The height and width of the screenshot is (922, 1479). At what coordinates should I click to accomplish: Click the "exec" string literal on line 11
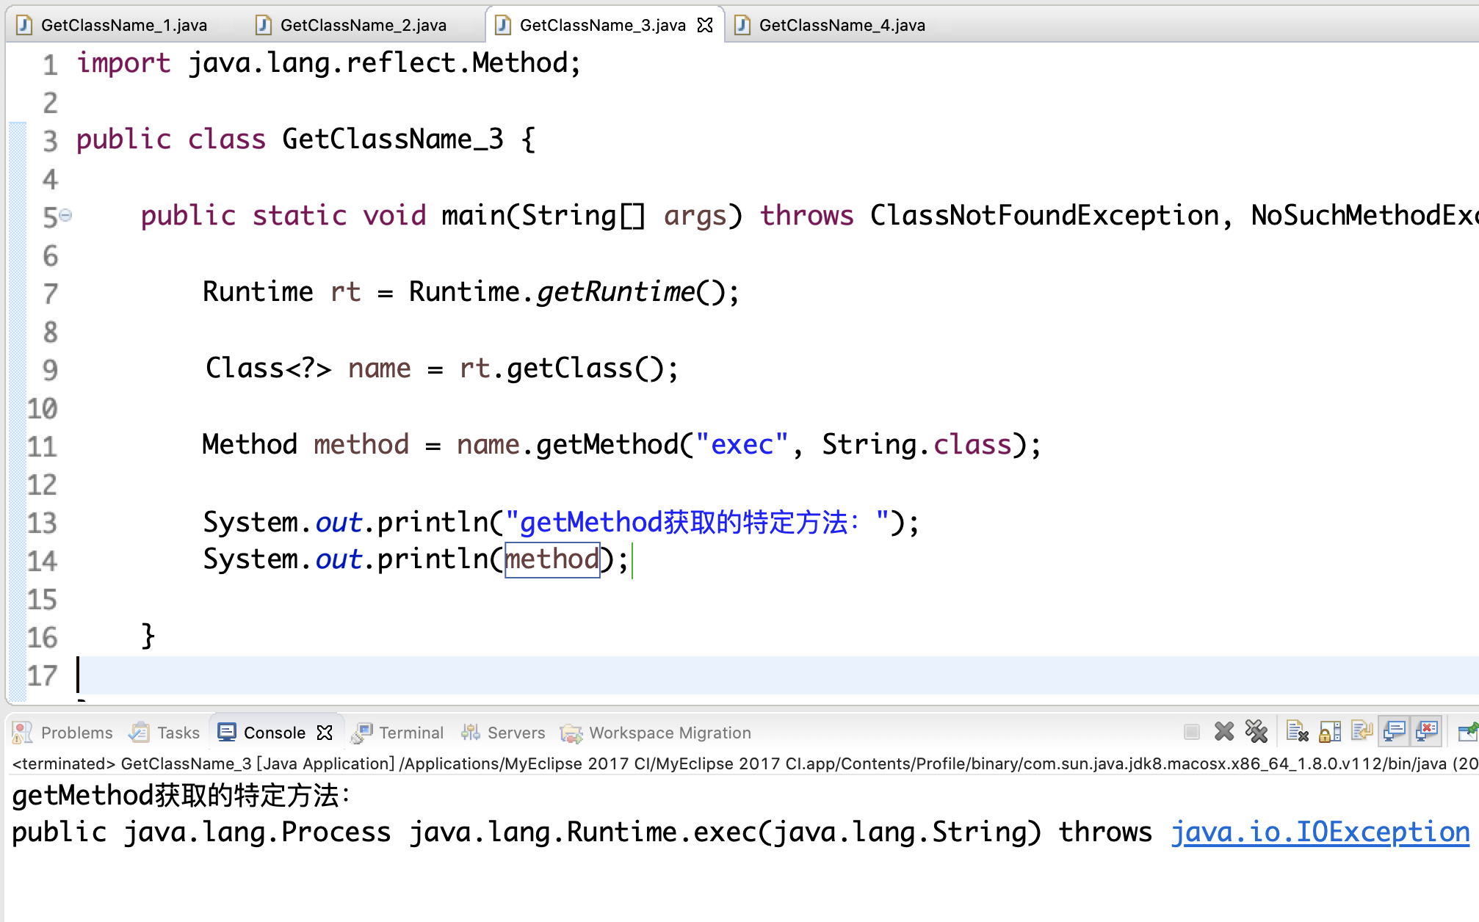[x=742, y=445]
